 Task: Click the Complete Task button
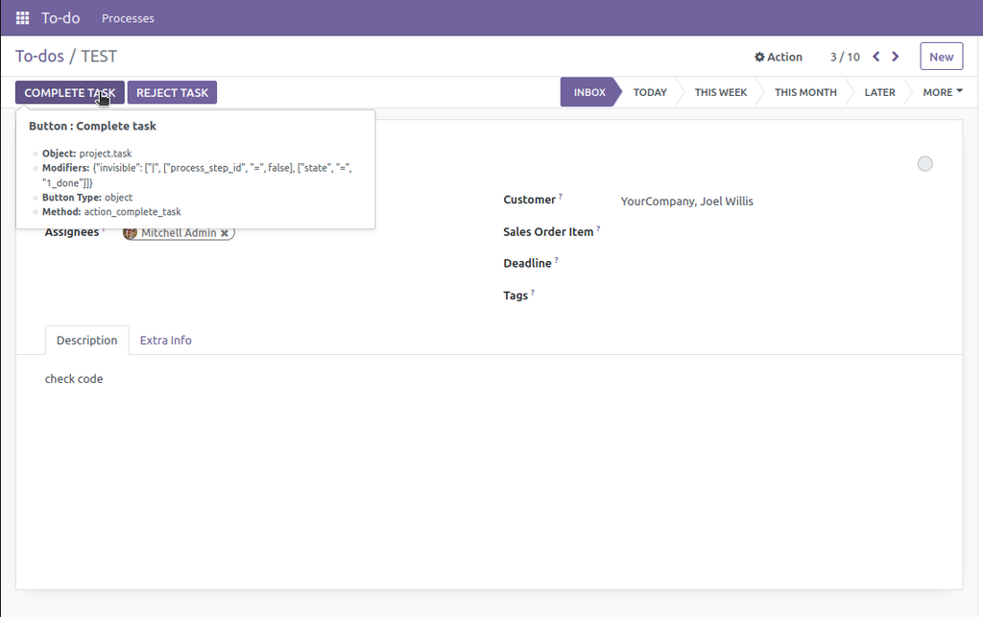pyautogui.click(x=69, y=93)
